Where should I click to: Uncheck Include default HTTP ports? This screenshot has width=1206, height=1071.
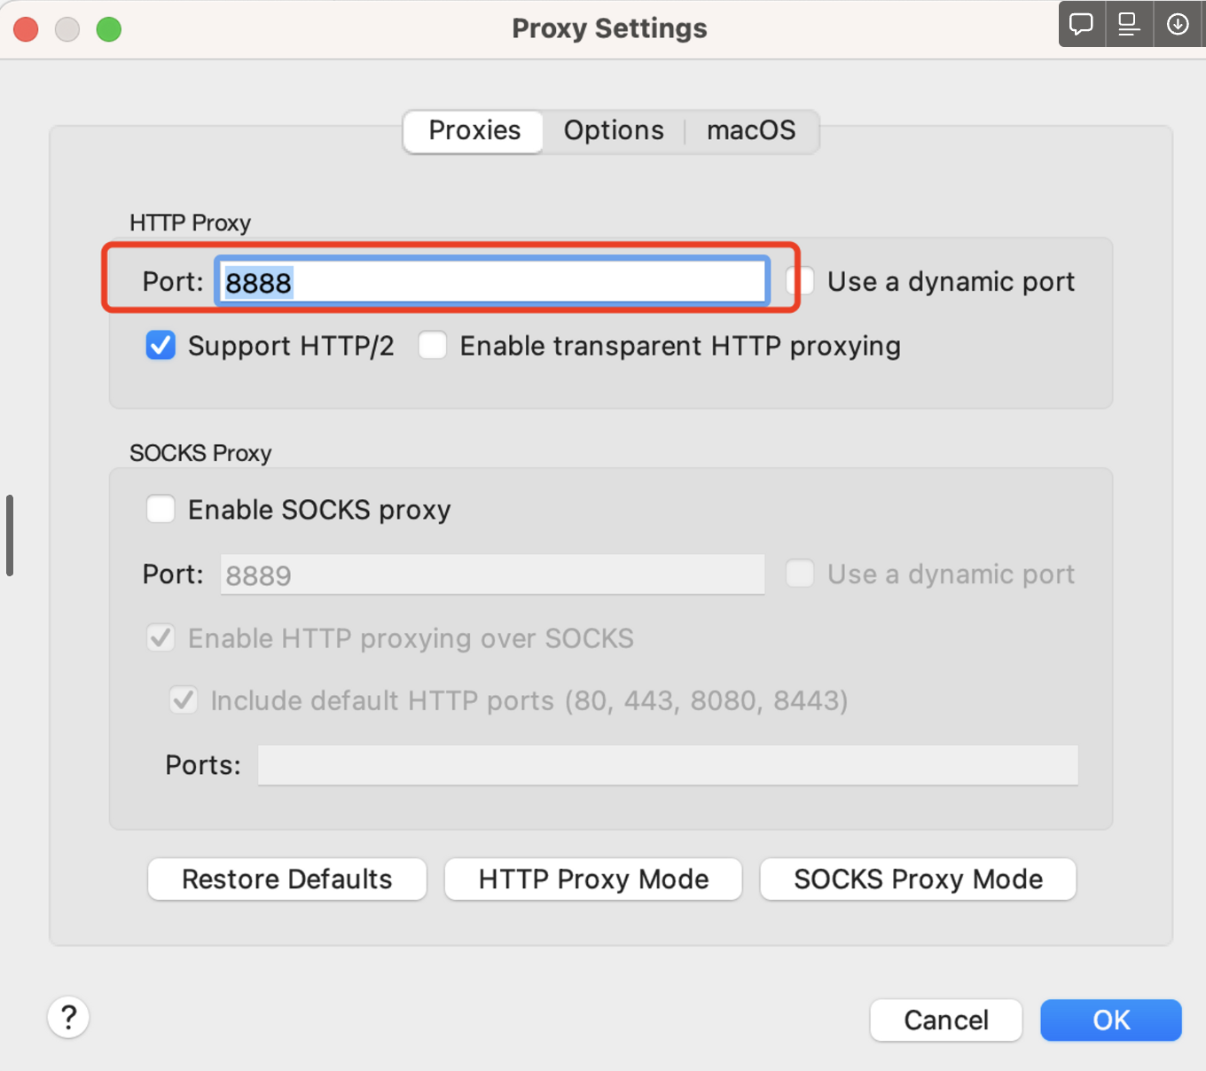184,700
